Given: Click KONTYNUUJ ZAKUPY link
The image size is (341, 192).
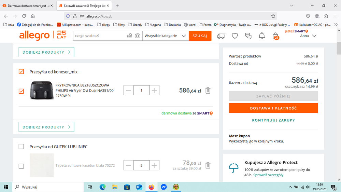Looking at the screenshot, I should (273, 120).
